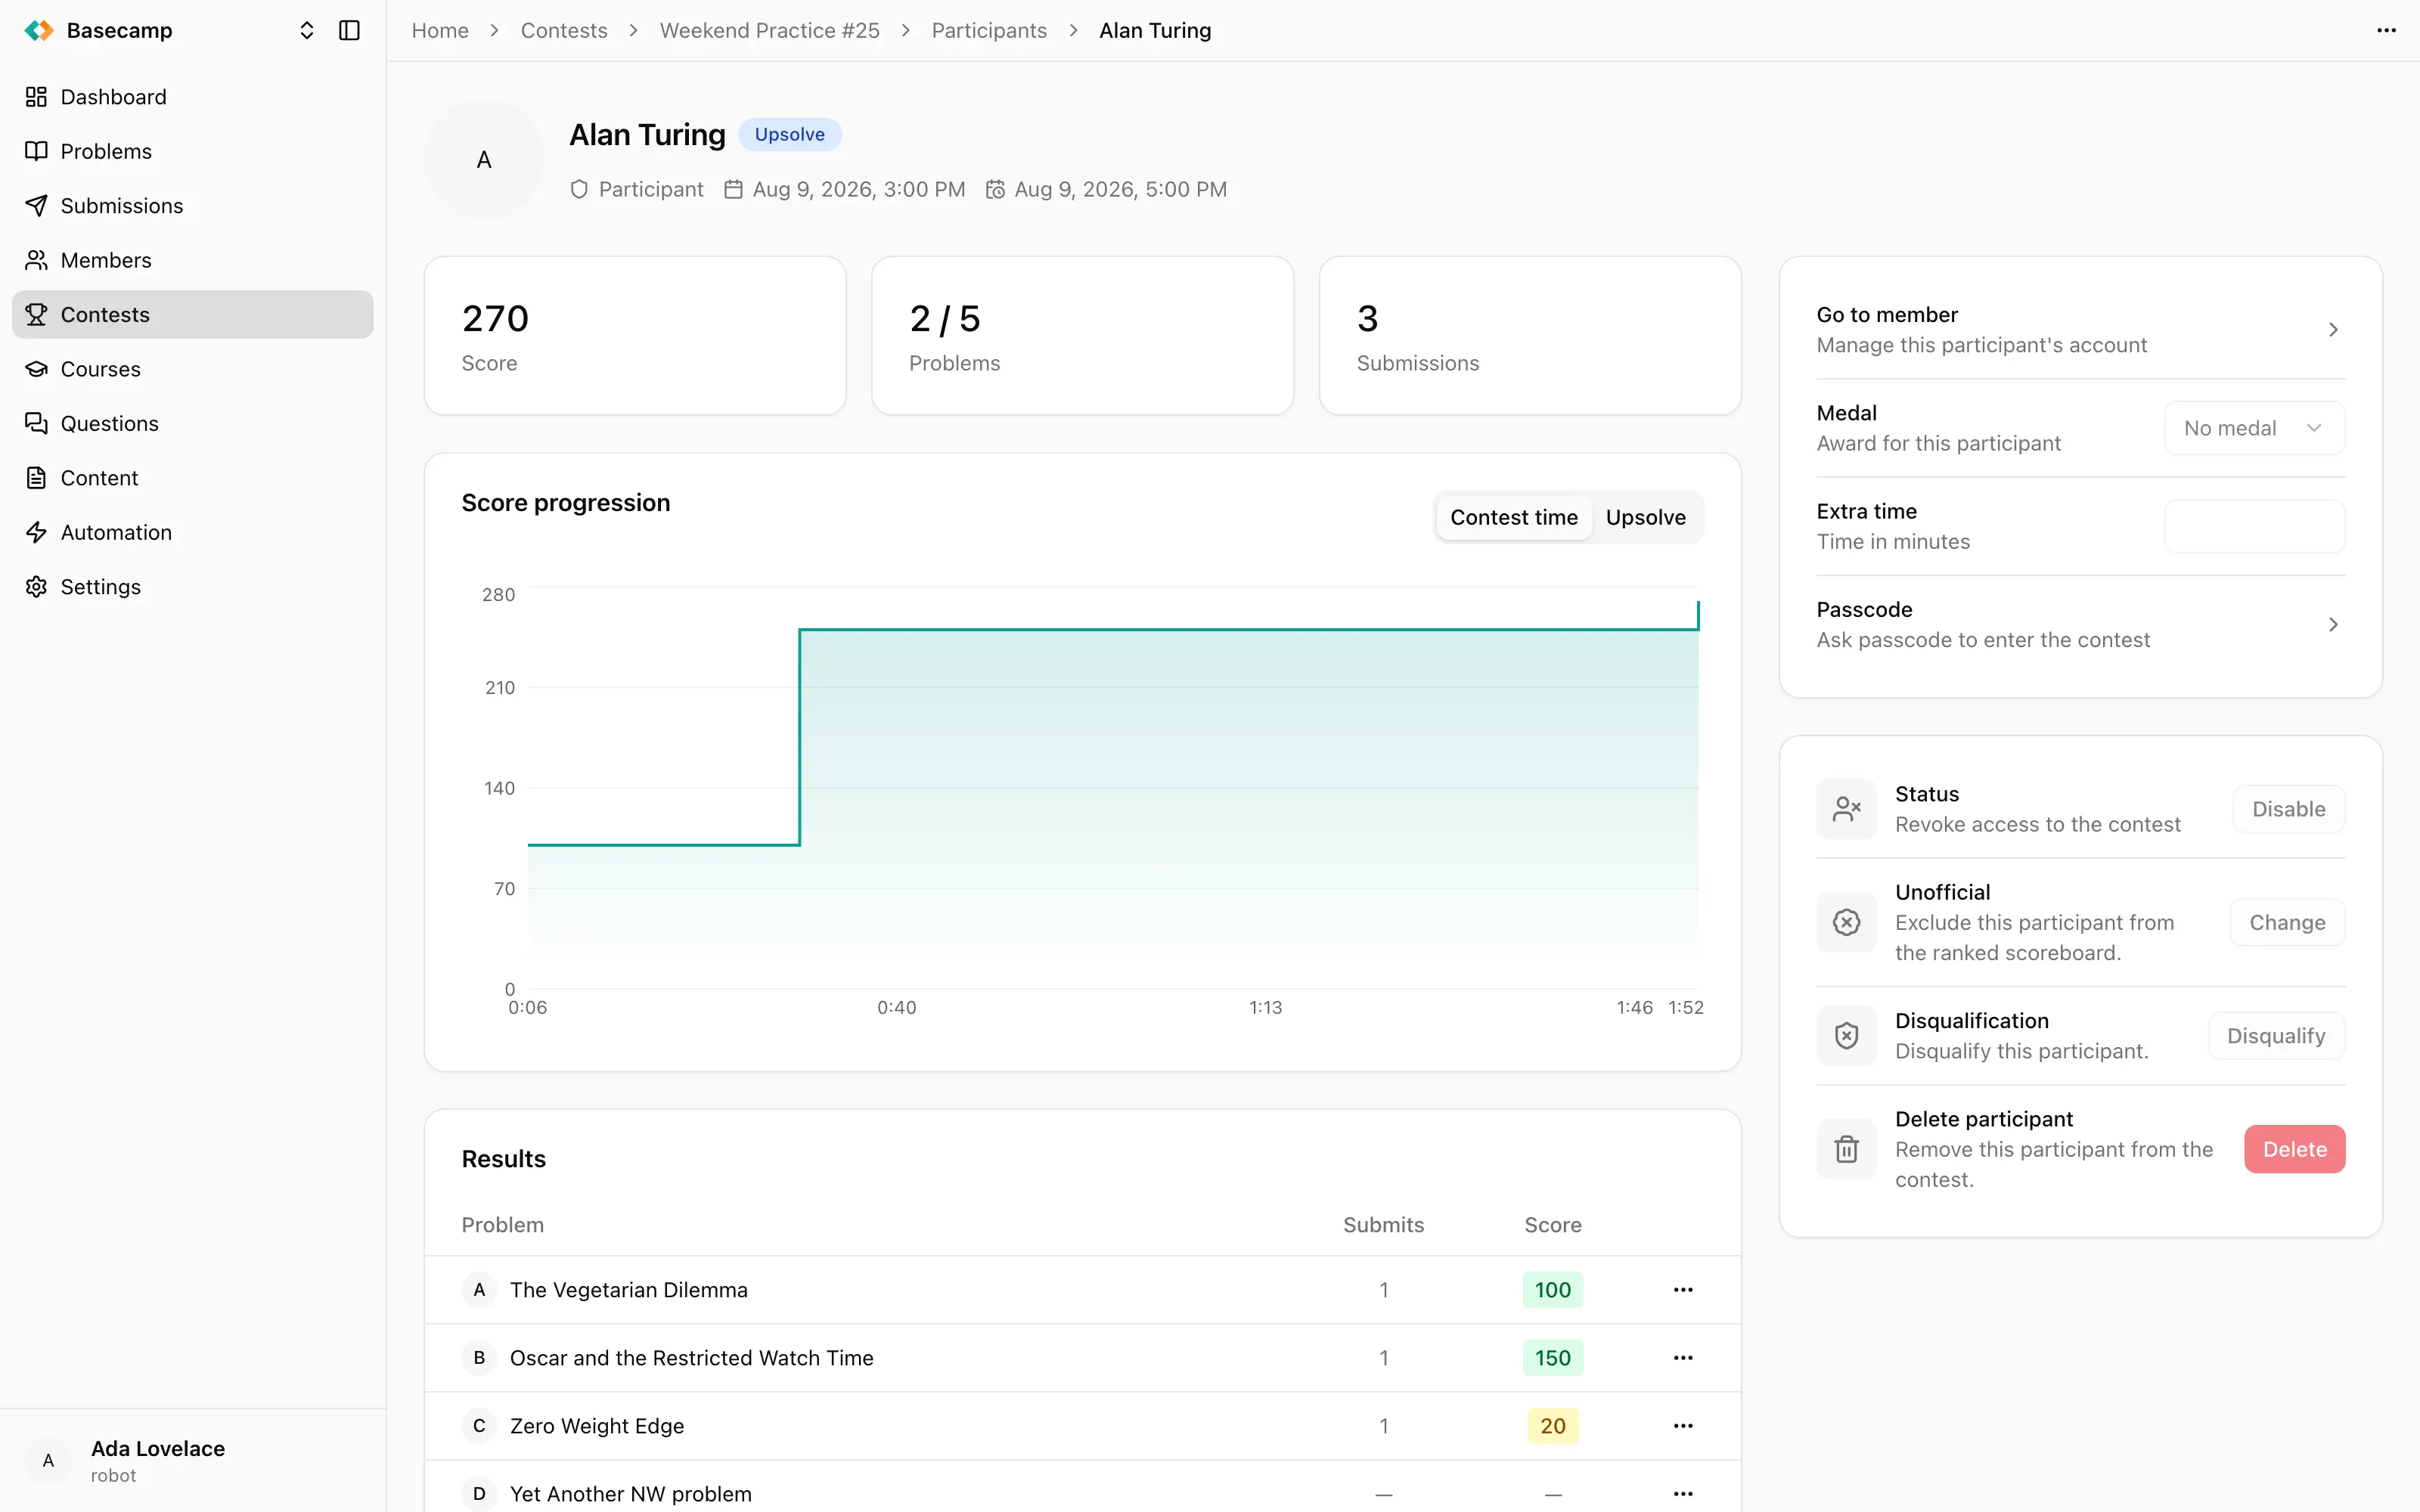Expand Go to member chevron
This screenshot has width=2420, height=1512.
pyautogui.click(x=2333, y=330)
